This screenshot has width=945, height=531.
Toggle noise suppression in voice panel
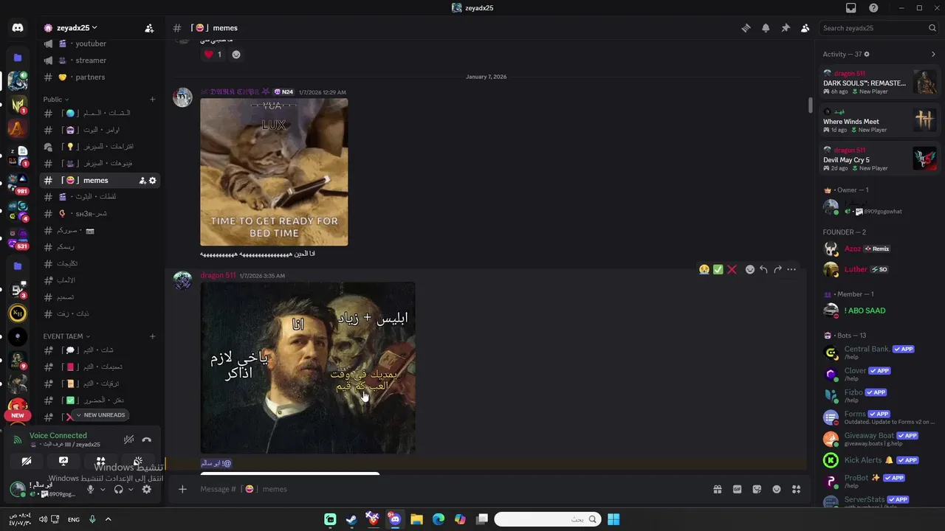(x=128, y=440)
